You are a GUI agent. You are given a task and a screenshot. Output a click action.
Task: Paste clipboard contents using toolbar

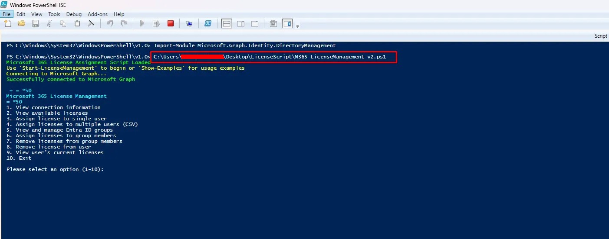77,24
